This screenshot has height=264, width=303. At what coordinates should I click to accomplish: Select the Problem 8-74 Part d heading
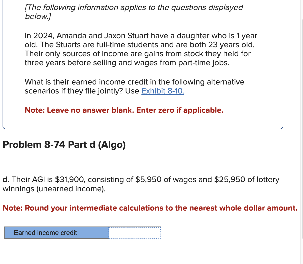pyautogui.click(x=64, y=145)
